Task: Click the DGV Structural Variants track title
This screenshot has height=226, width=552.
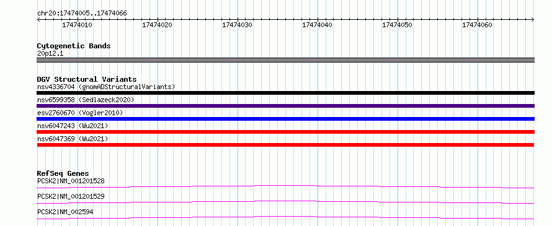Action: point(87,79)
